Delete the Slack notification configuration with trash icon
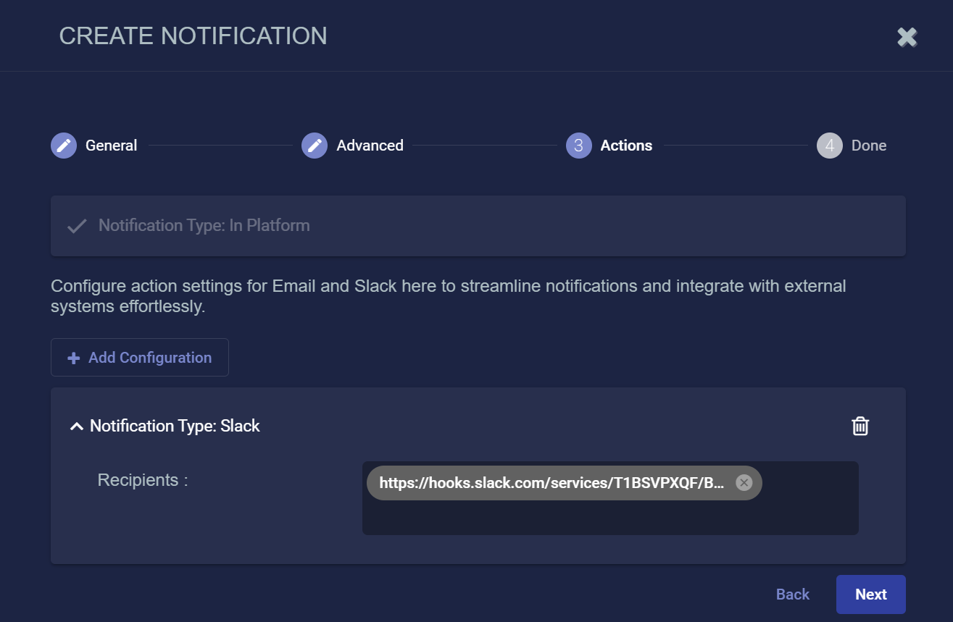Screen dimensions: 953x622 click(860, 426)
